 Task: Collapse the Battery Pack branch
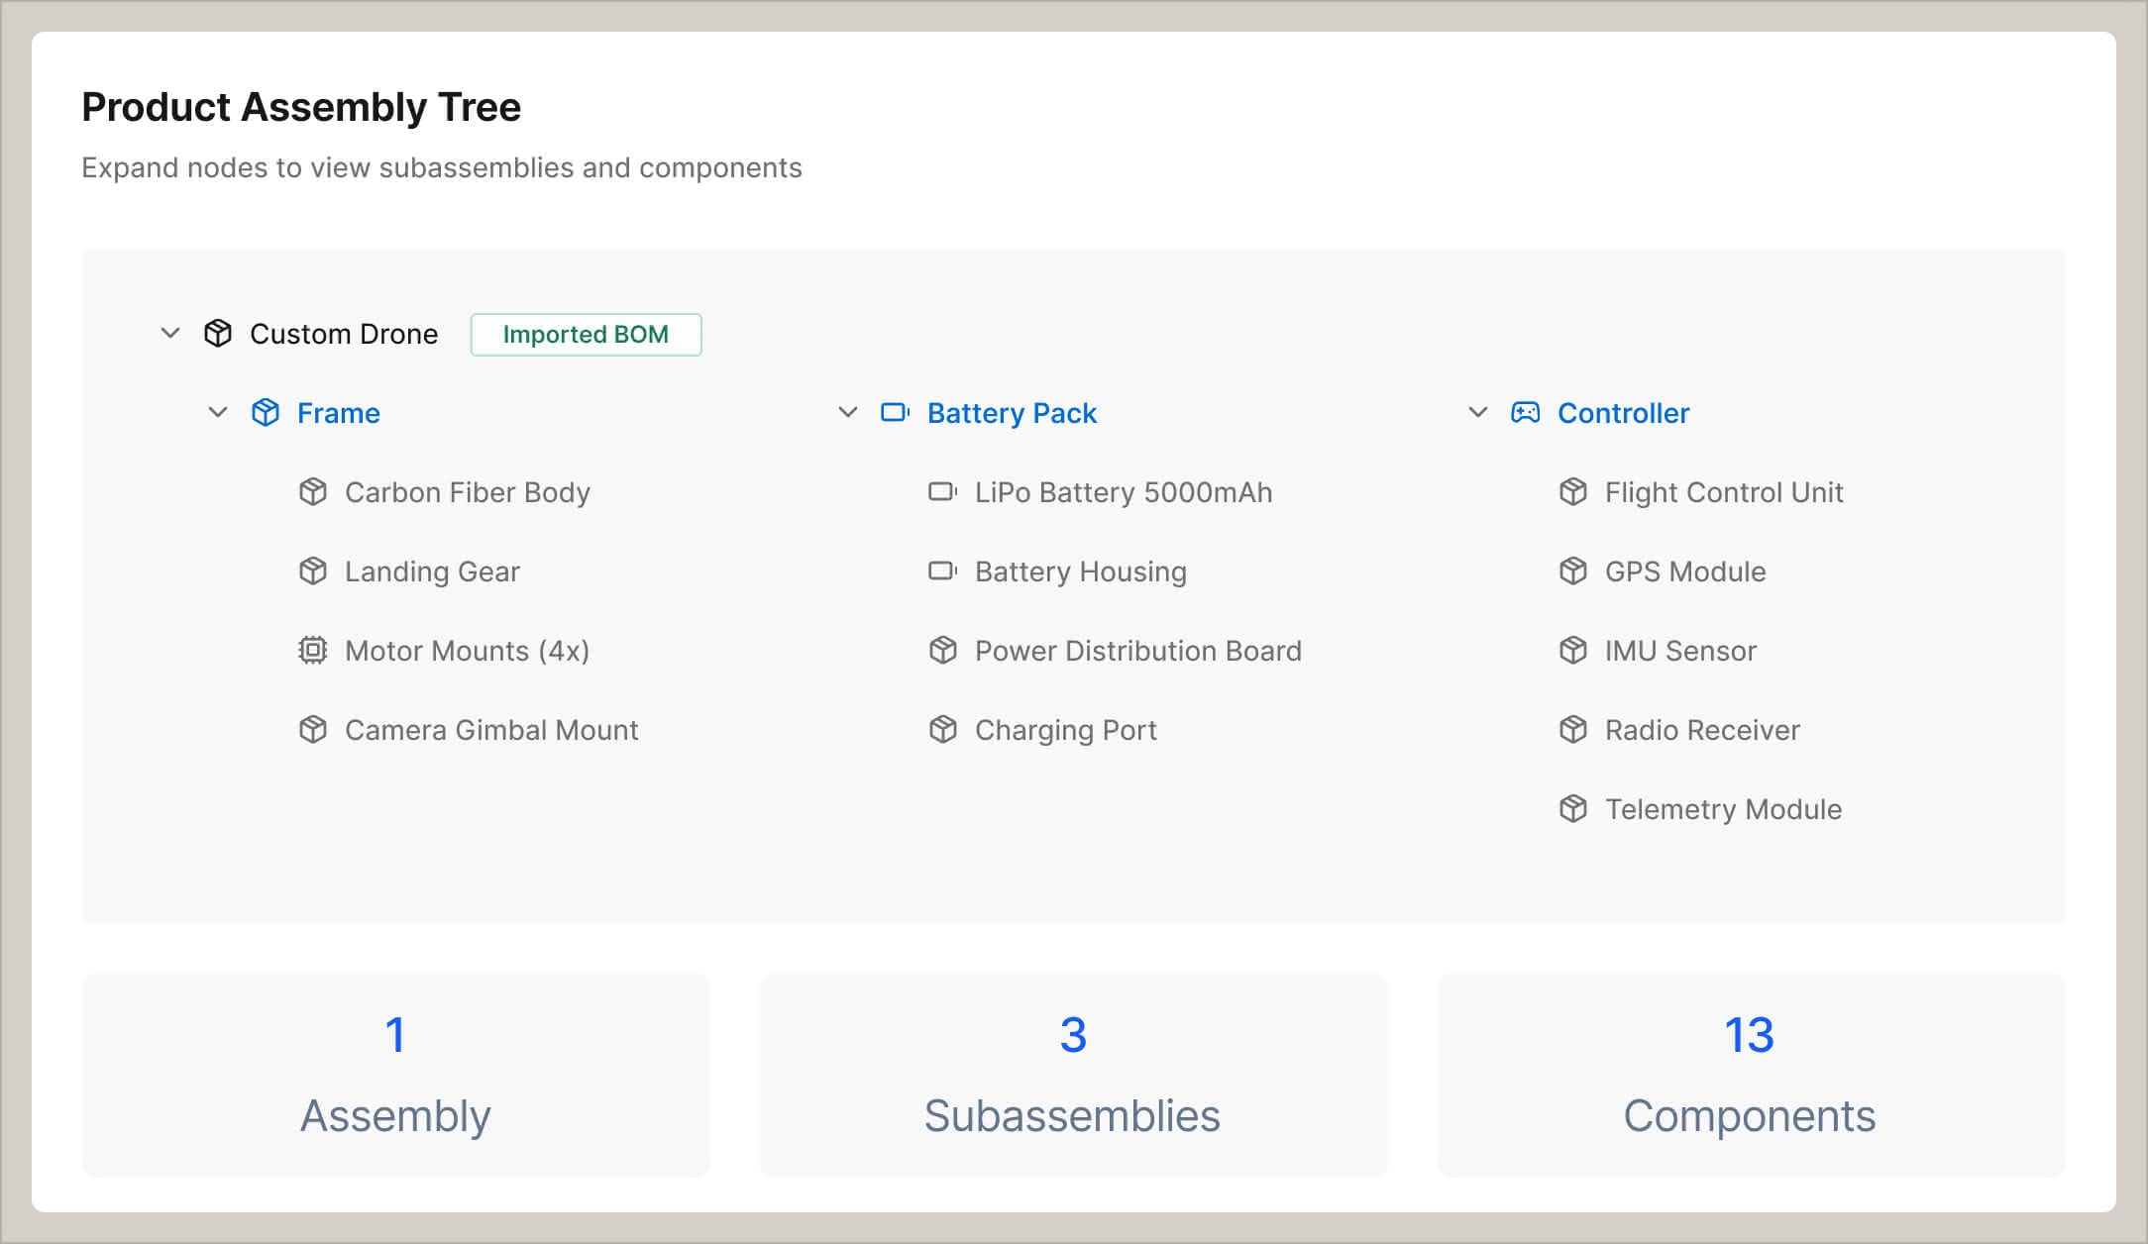(847, 413)
